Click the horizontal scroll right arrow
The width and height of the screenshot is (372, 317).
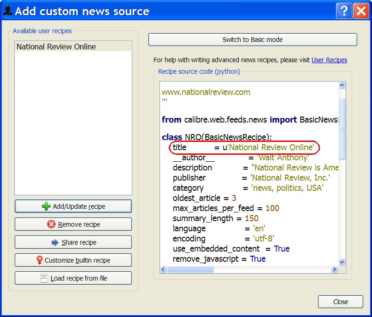(x=335, y=270)
